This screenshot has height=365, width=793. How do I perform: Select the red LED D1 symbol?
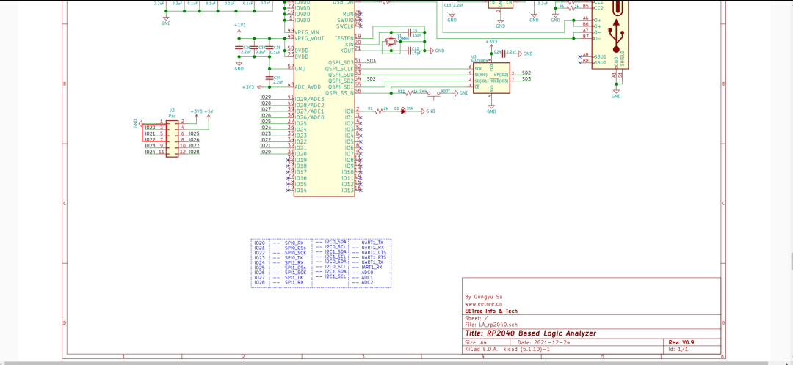403,111
